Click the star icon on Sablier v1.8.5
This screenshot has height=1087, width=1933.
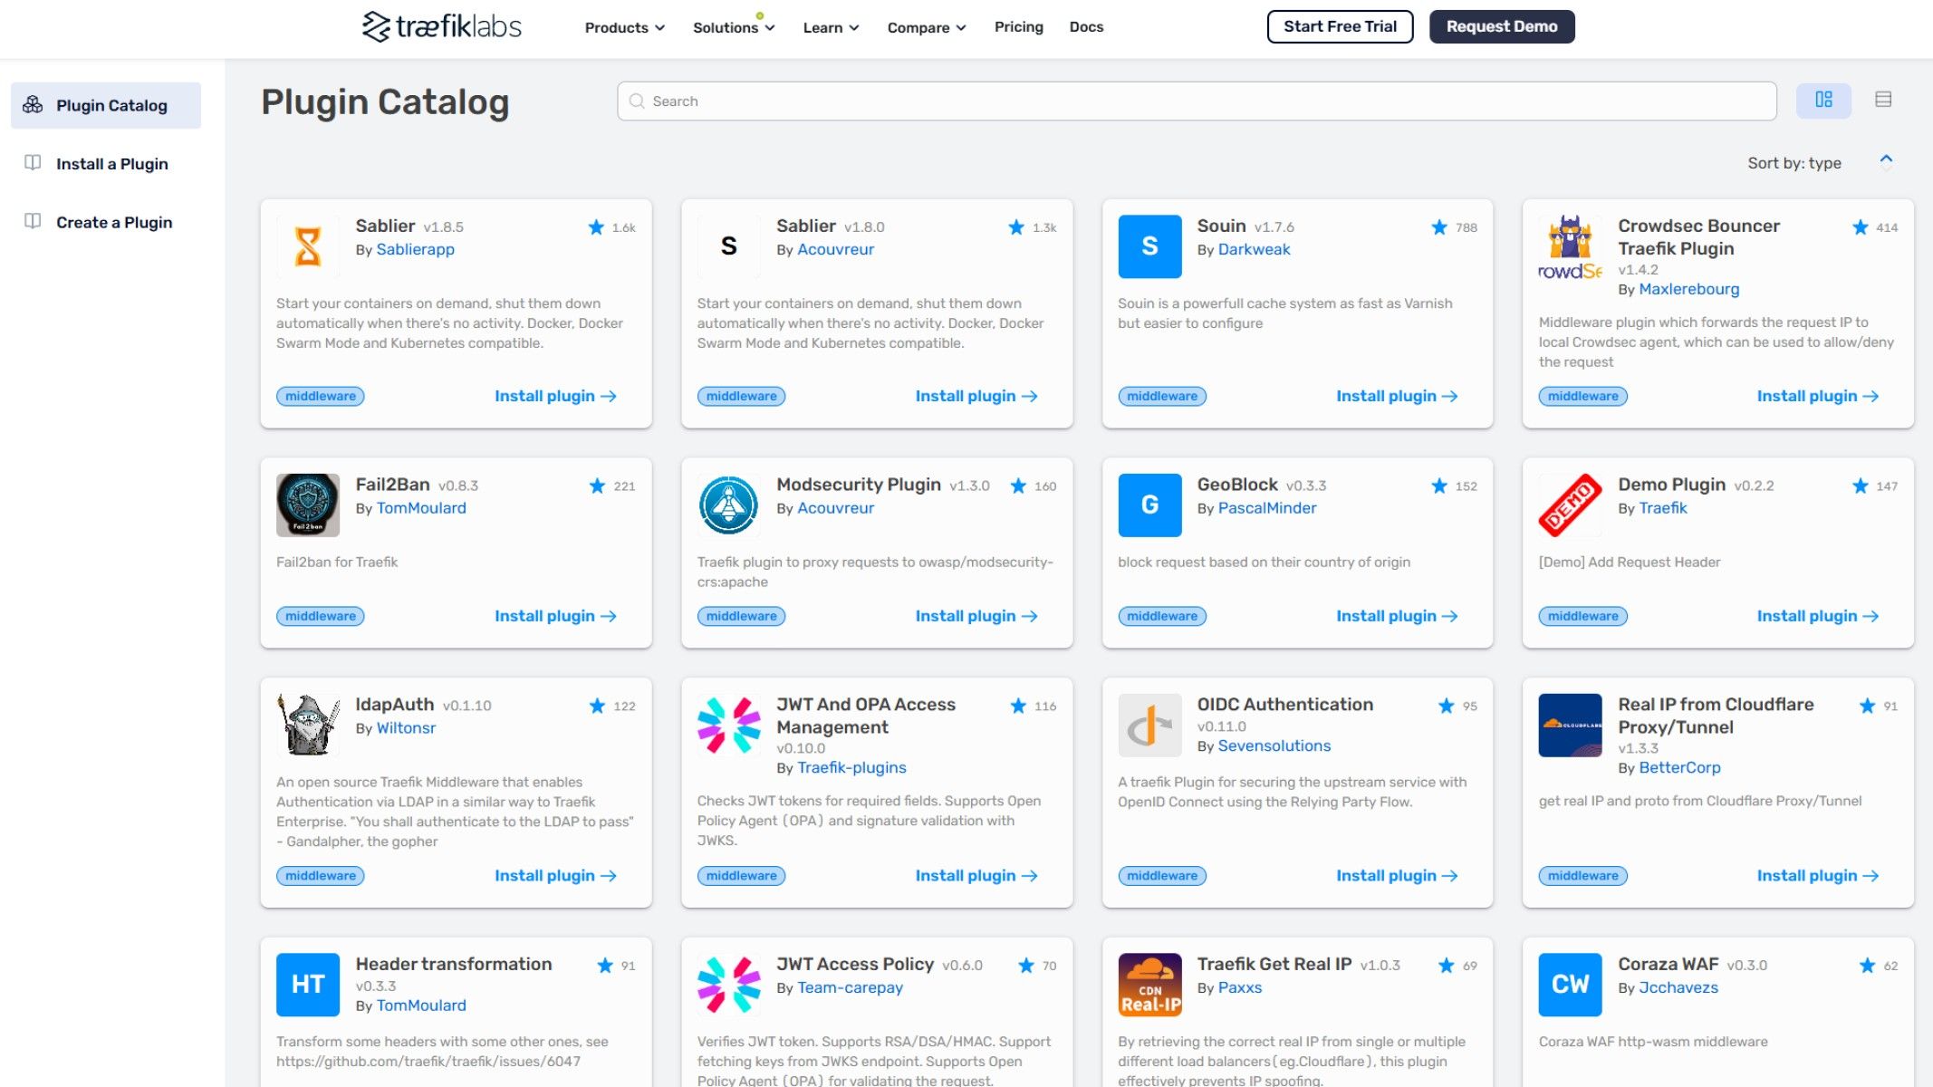[x=596, y=227]
